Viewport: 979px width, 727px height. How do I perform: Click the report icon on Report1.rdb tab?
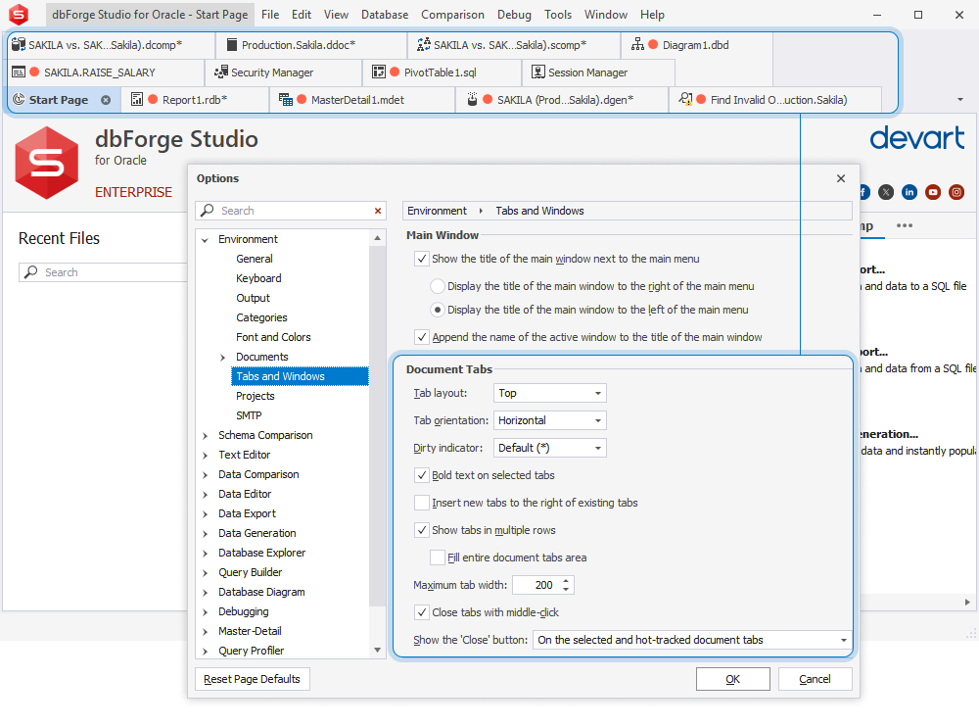point(137,99)
